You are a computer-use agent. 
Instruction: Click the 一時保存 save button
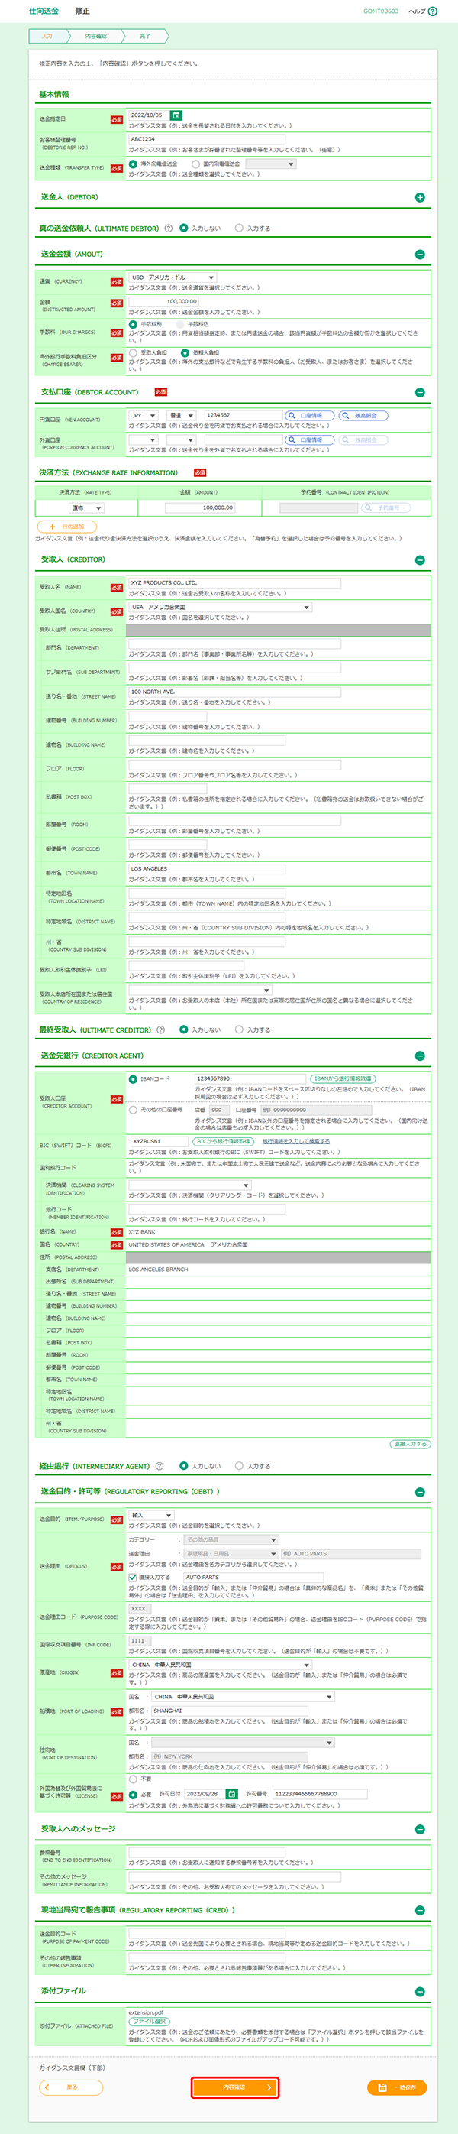tap(397, 2087)
